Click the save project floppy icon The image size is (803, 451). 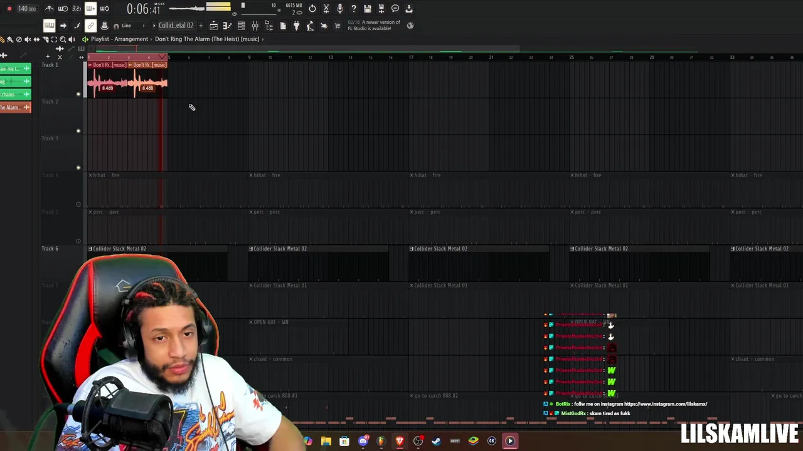368,9
